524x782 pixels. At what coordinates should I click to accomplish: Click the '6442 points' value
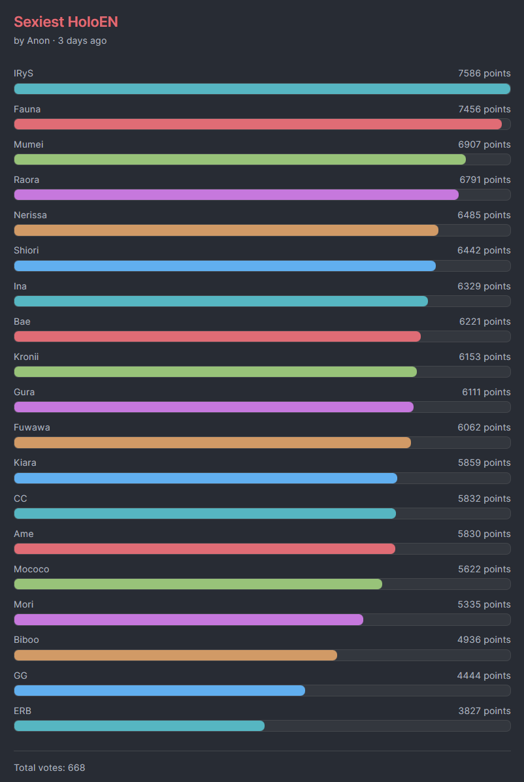pos(484,250)
